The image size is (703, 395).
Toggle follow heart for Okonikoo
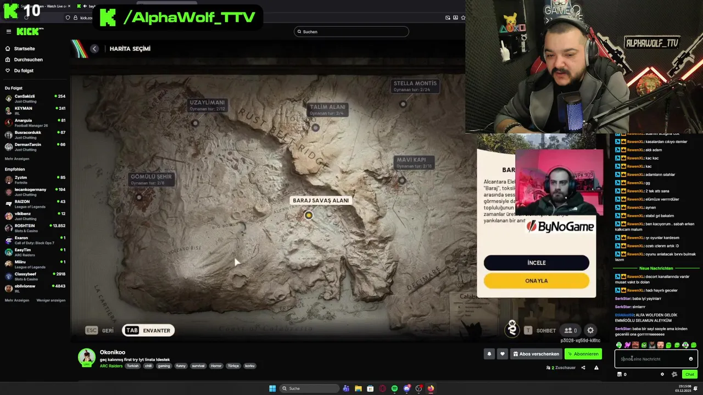(502, 354)
